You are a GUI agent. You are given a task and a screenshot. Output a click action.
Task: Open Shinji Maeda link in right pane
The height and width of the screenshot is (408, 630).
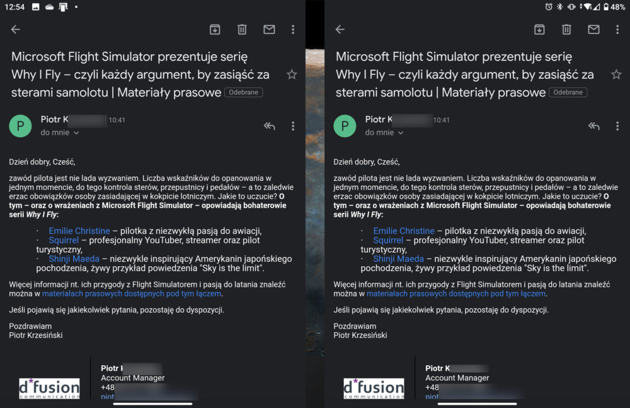coord(399,259)
